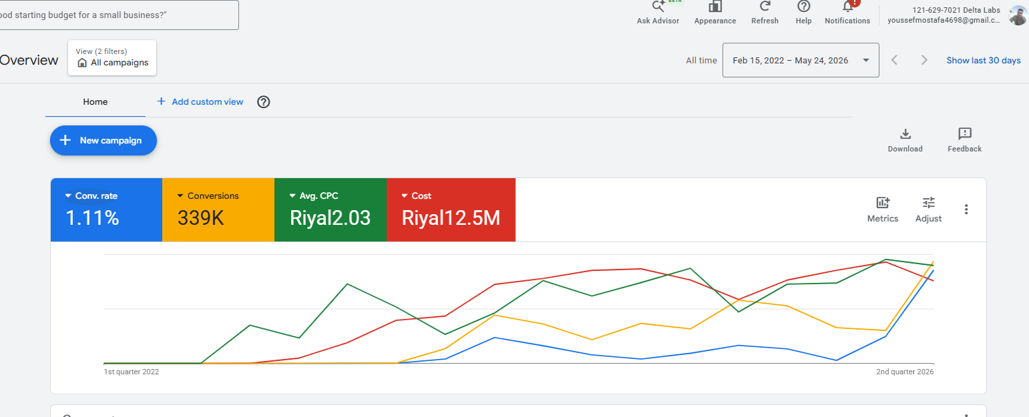Click the All time label
The height and width of the screenshot is (417, 1029).
[x=701, y=61]
